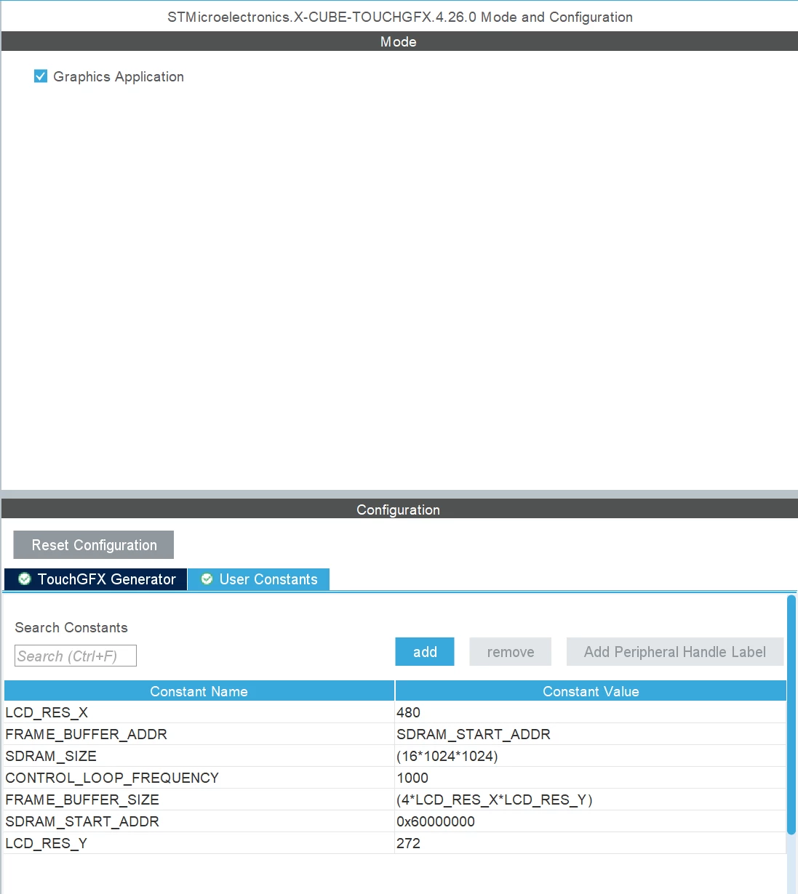Image resolution: width=798 pixels, height=894 pixels.
Task: Toggle the Graphics Application checkbox
Action: tap(41, 76)
